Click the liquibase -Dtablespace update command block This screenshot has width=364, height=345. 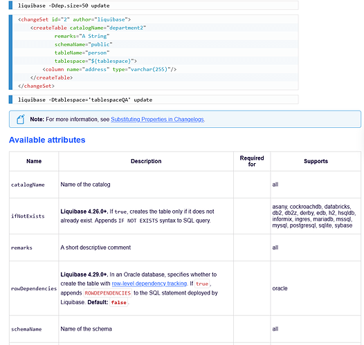(154, 100)
